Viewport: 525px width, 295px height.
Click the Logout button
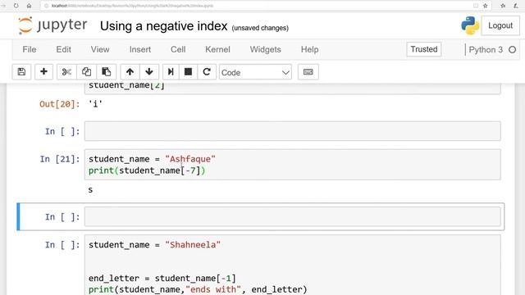point(500,25)
